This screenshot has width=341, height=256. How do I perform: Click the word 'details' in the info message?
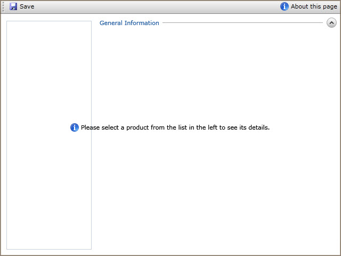coord(257,127)
